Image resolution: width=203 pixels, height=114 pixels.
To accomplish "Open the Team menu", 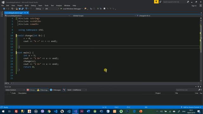I will pyautogui.click(x=40, y=6).
